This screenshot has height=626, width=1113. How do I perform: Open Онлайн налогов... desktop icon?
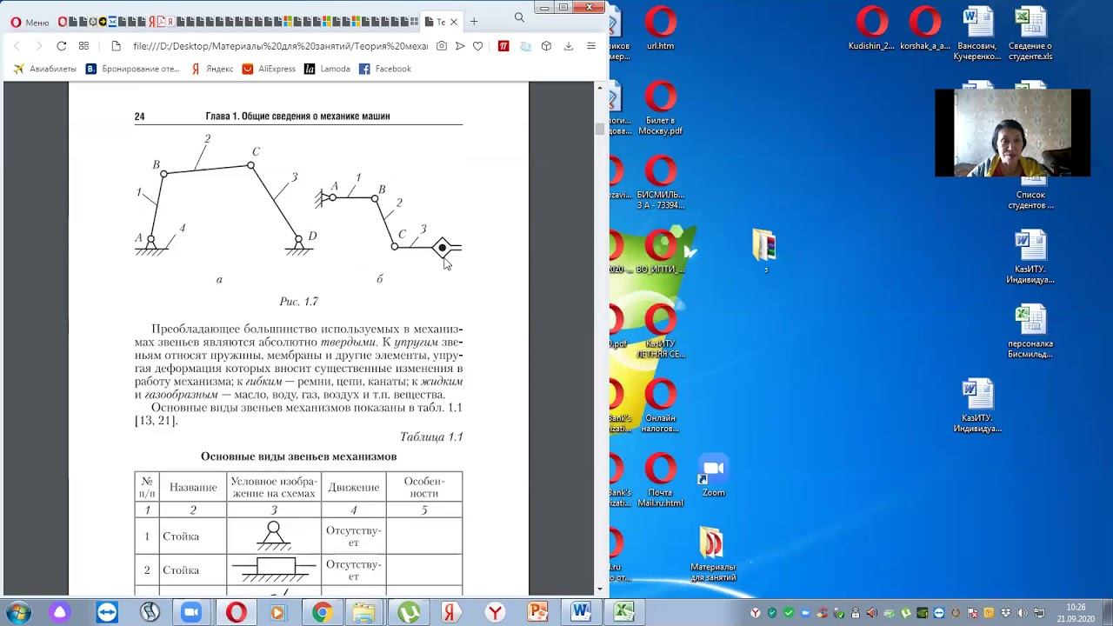[x=661, y=406]
